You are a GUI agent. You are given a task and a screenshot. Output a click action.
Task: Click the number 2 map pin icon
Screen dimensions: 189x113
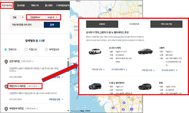point(6,87)
